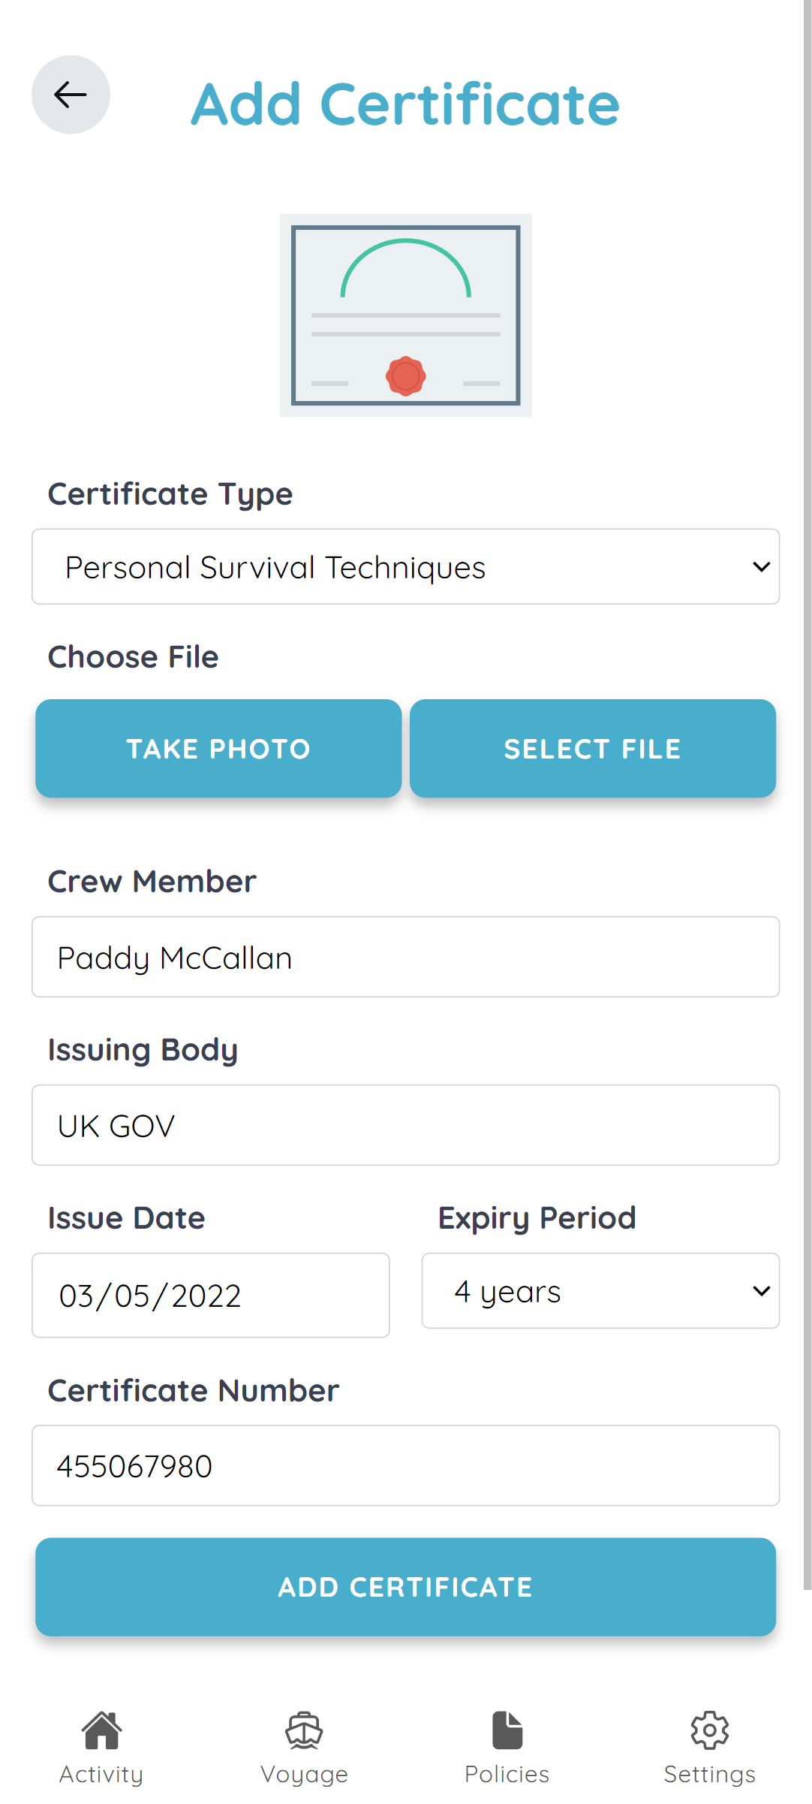Click the Issue Date field showing 03/05/2022

[210, 1295]
